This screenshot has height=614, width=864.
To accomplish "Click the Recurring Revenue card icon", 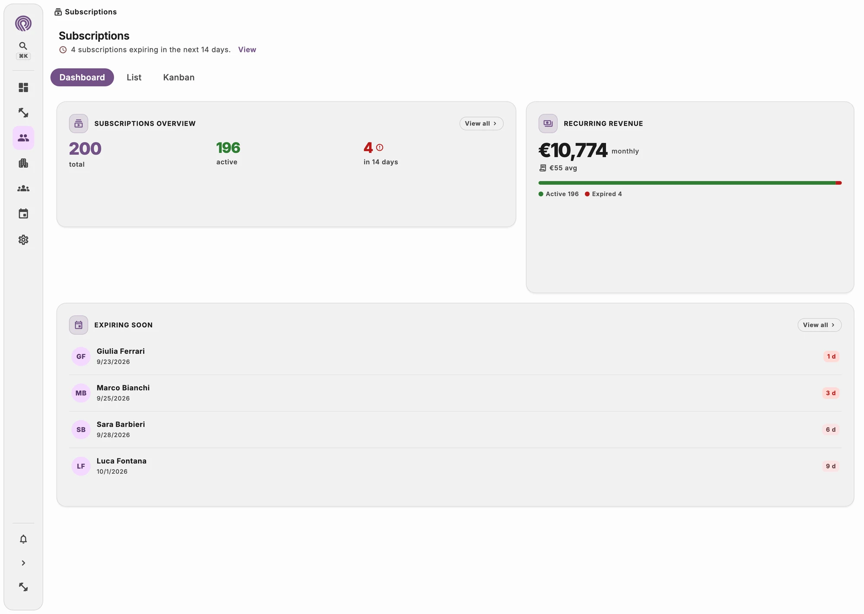I will point(548,123).
